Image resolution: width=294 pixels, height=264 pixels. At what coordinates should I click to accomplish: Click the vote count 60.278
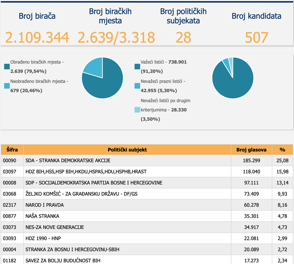(251, 205)
